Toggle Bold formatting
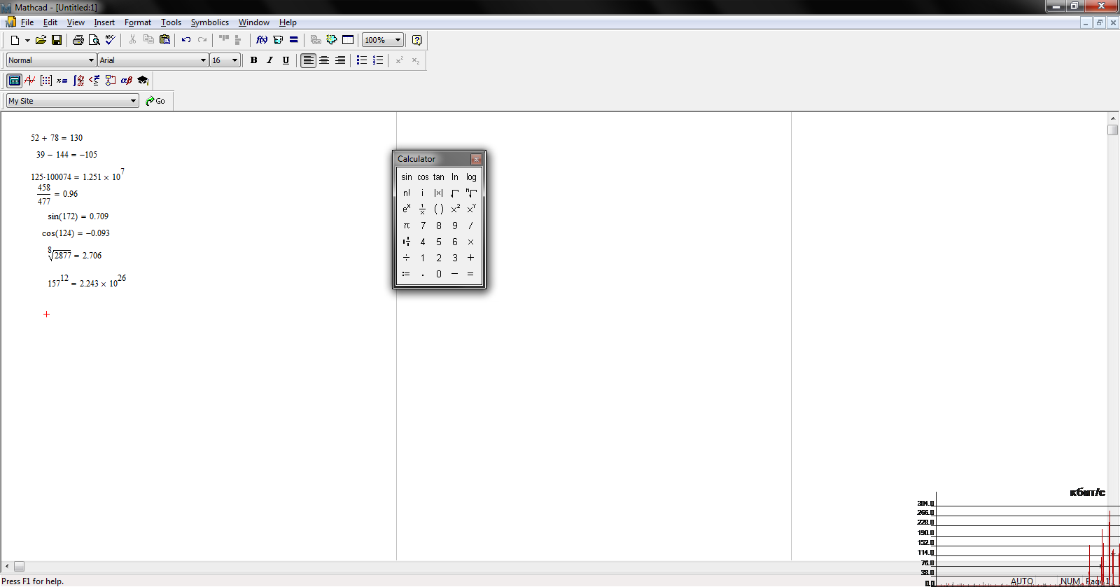The width and height of the screenshot is (1120, 587). point(254,60)
